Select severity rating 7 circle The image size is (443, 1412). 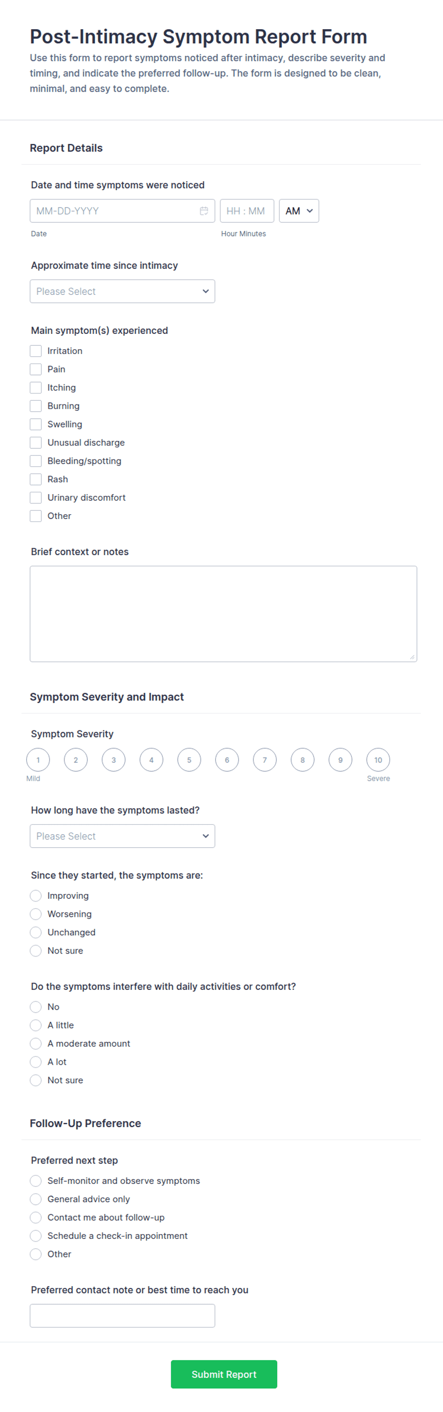(264, 760)
